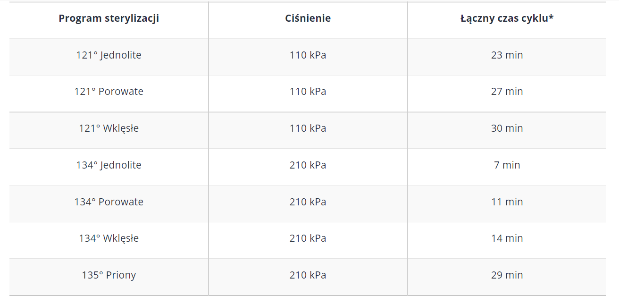Click the '23 min' cycle time cell

pyautogui.click(x=507, y=55)
